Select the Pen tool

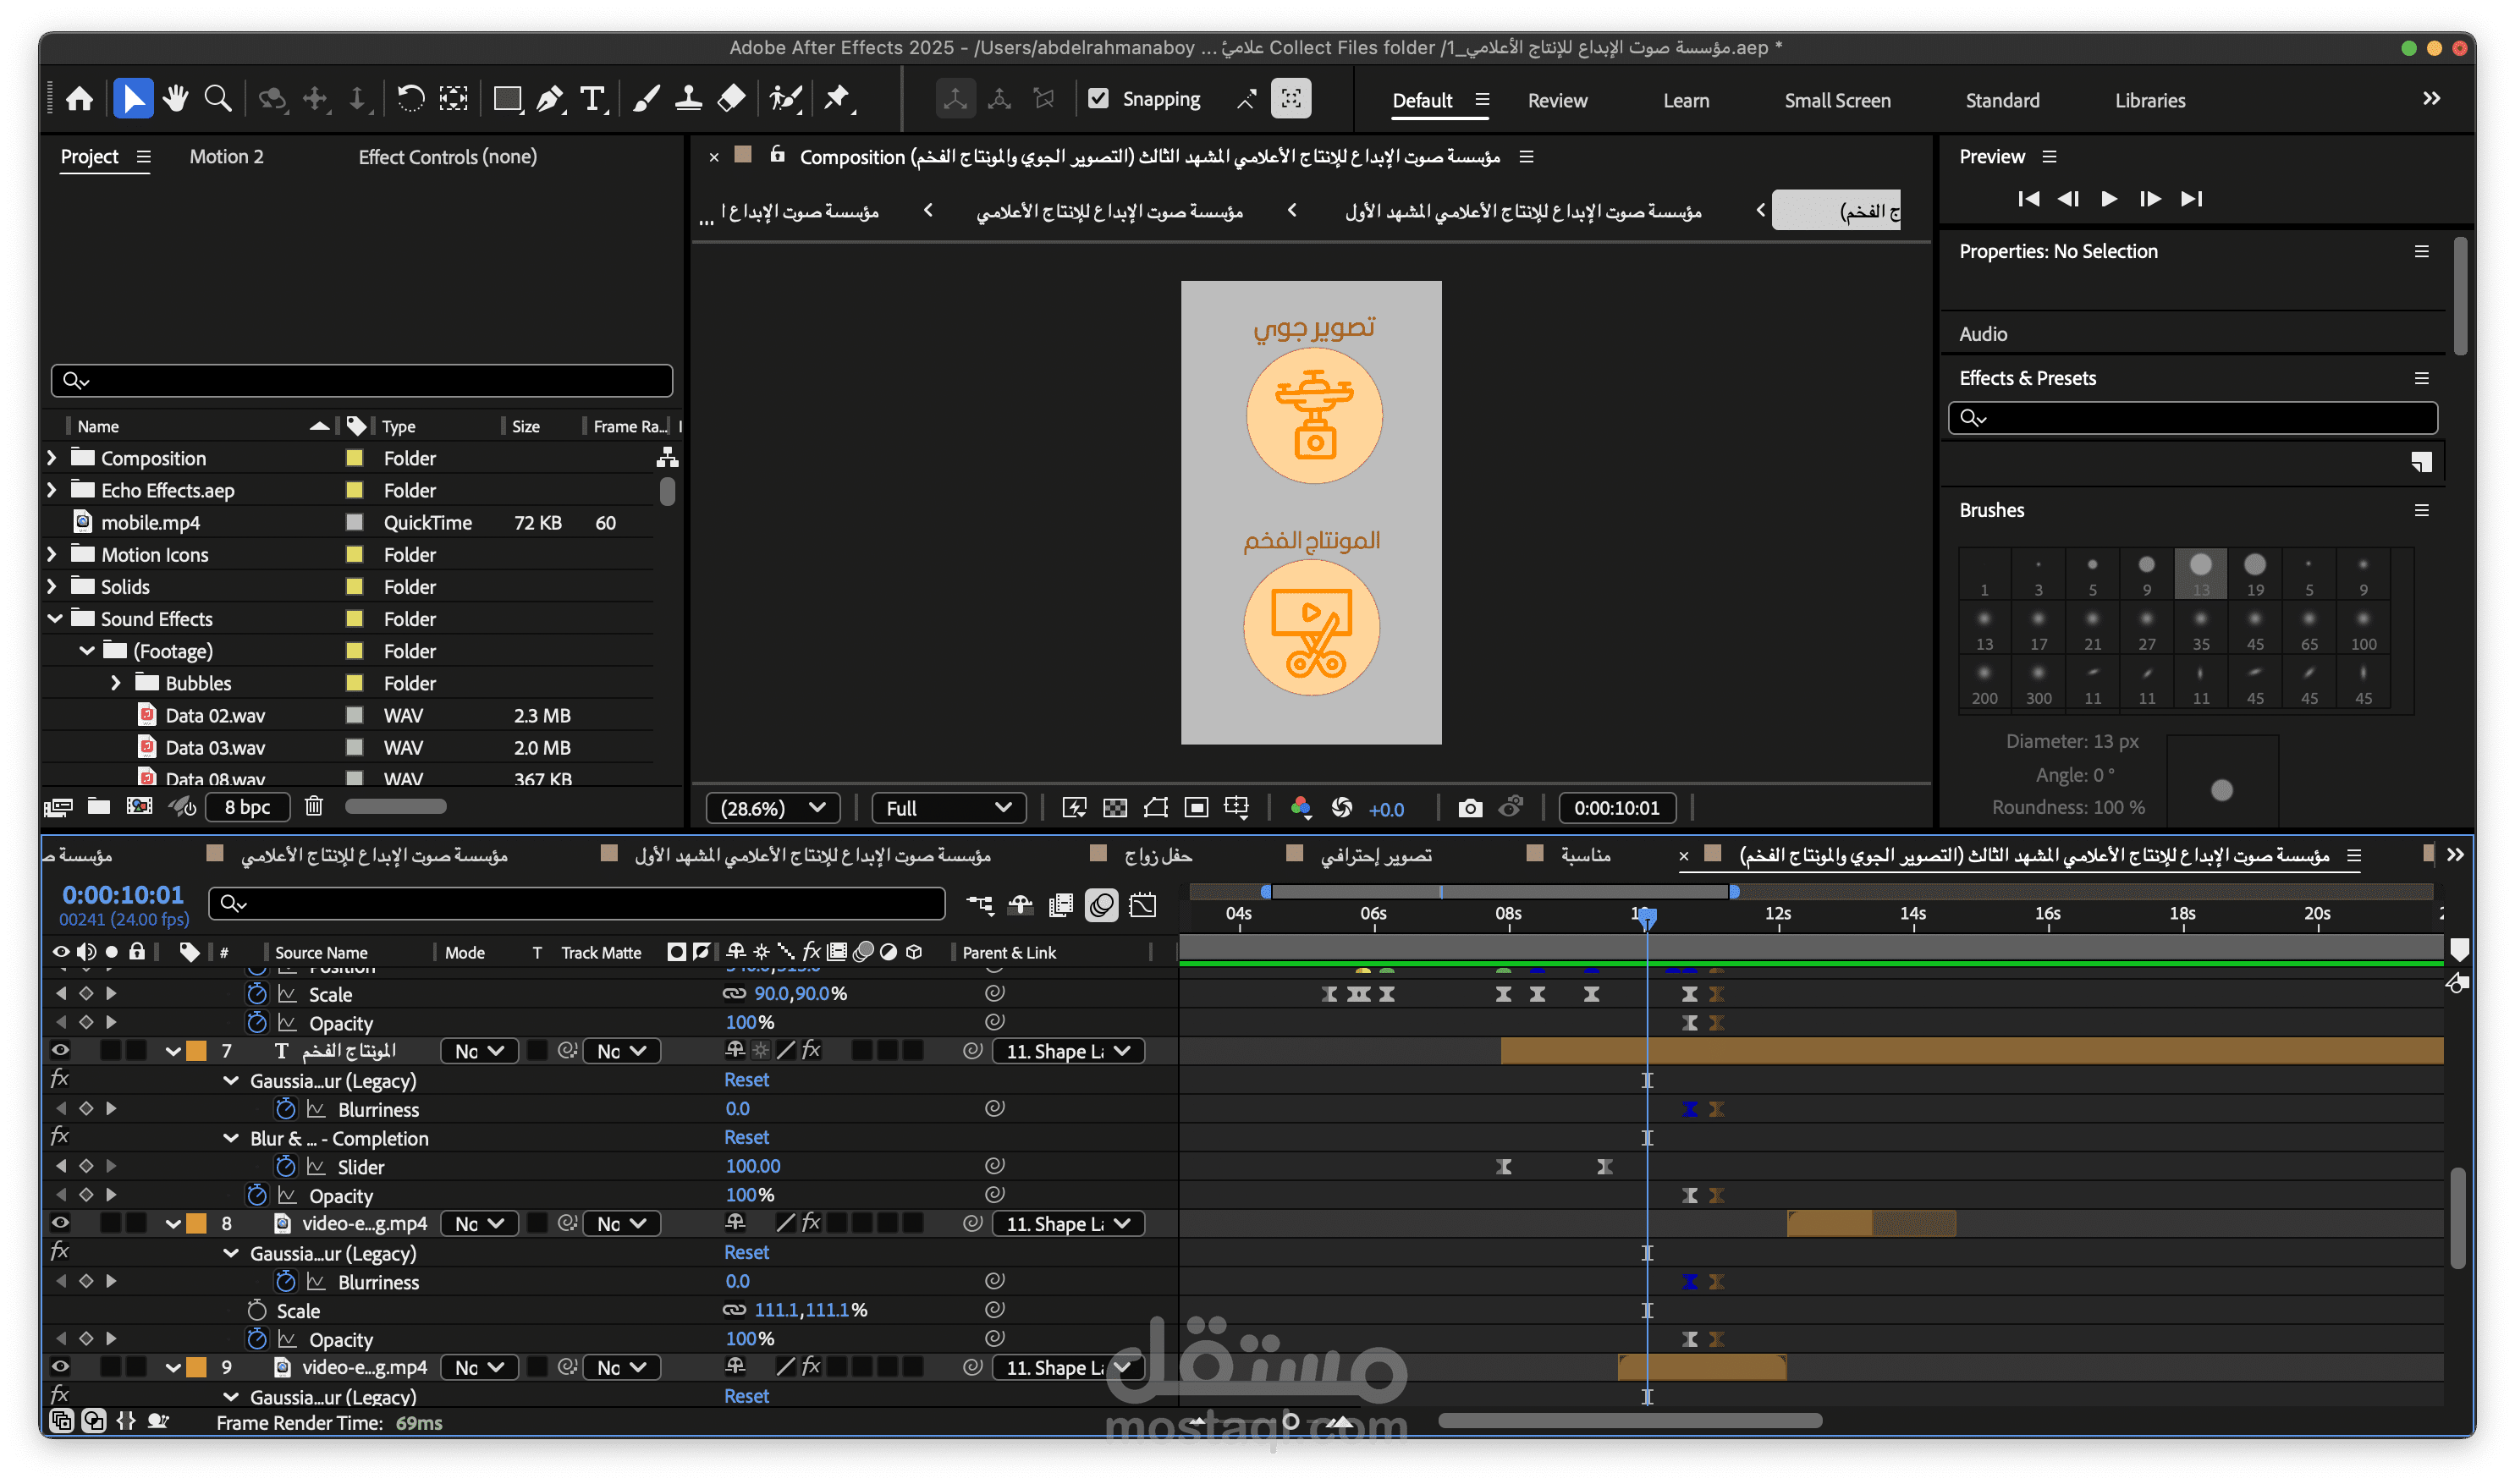[549, 98]
